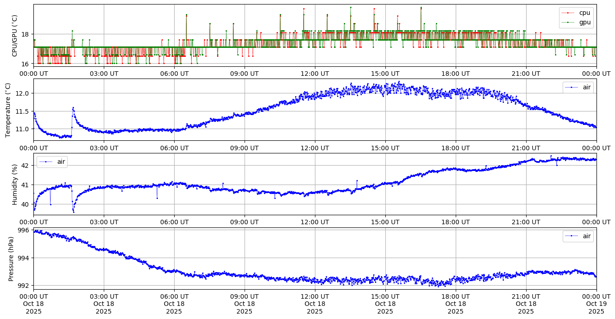Image resolution: width=615 pixels, height=319 pixels.
Task: Click the Temperature (°C) y-axis label
Action: coord(8,110)
